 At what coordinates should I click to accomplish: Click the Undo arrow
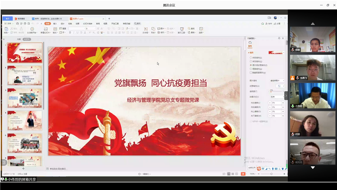(33, 24)
